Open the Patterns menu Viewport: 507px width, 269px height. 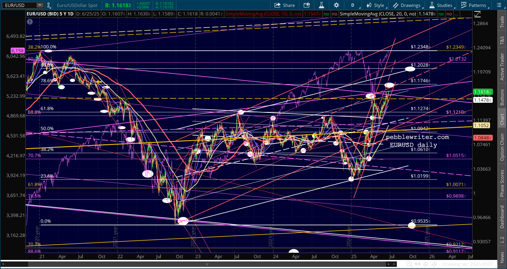click(473, 5)
